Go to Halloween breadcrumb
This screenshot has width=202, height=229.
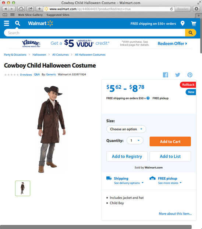[x=39, y=55]
